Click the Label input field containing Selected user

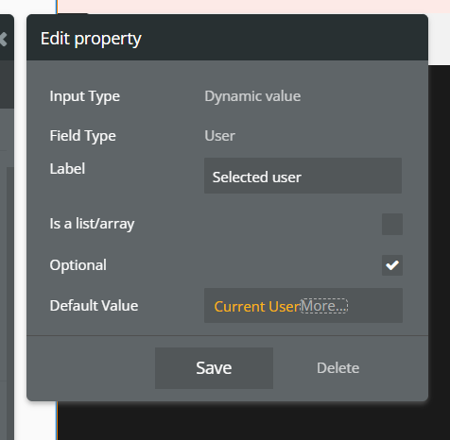(303, 176)
